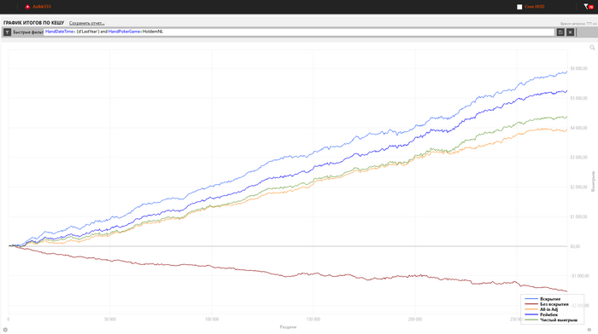The image size is (598, 334).
Task: Click the $4 000,00 axis label
Action: click(578, 128)
